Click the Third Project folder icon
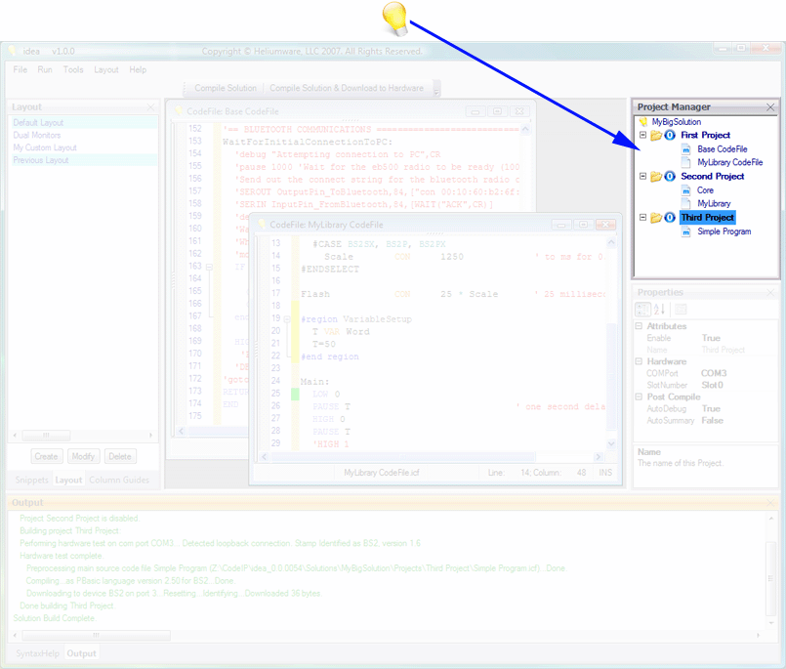This screenshot has height=669, width=786. (x=656, y=217)
